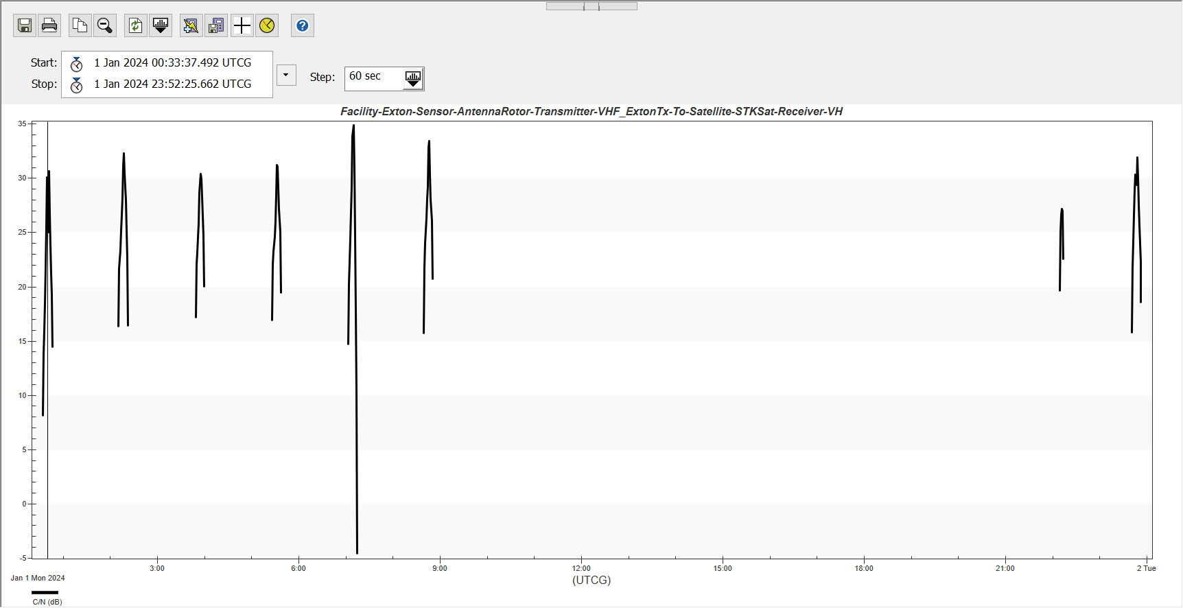
Task: Refresh the graph data with green-arrows icon
Action: coord(136,26)
